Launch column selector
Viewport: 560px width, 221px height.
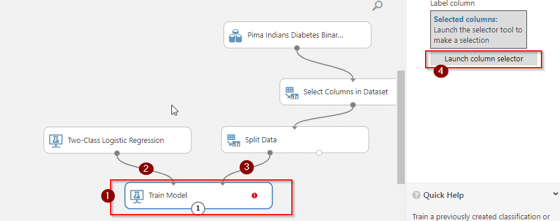484,59
